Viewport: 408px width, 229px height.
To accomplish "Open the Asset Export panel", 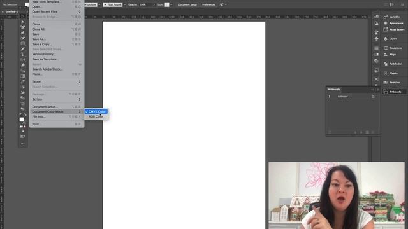I will pos(395,29).
